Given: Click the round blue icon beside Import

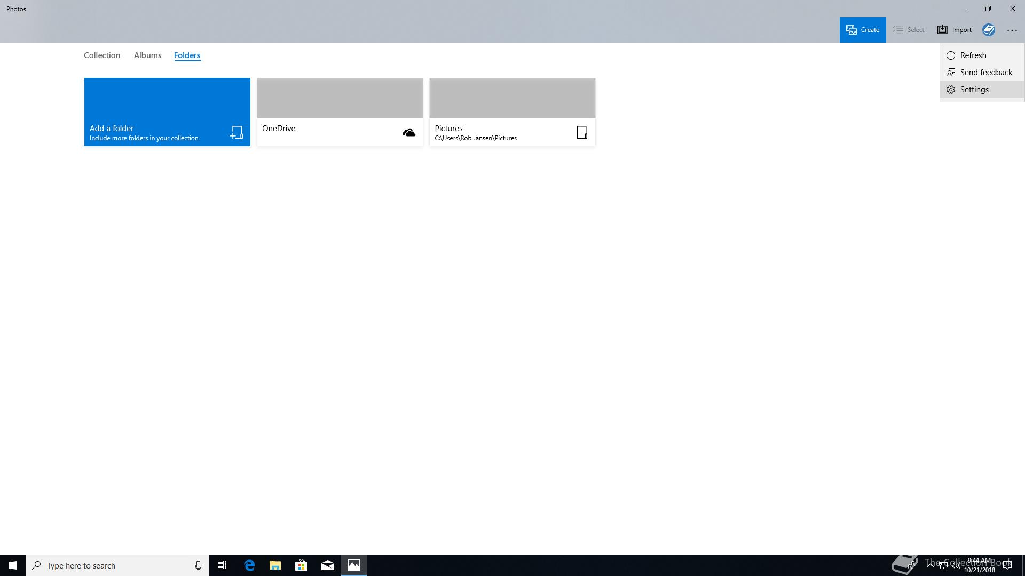Looking at the screenshot, I should [989, 30].
